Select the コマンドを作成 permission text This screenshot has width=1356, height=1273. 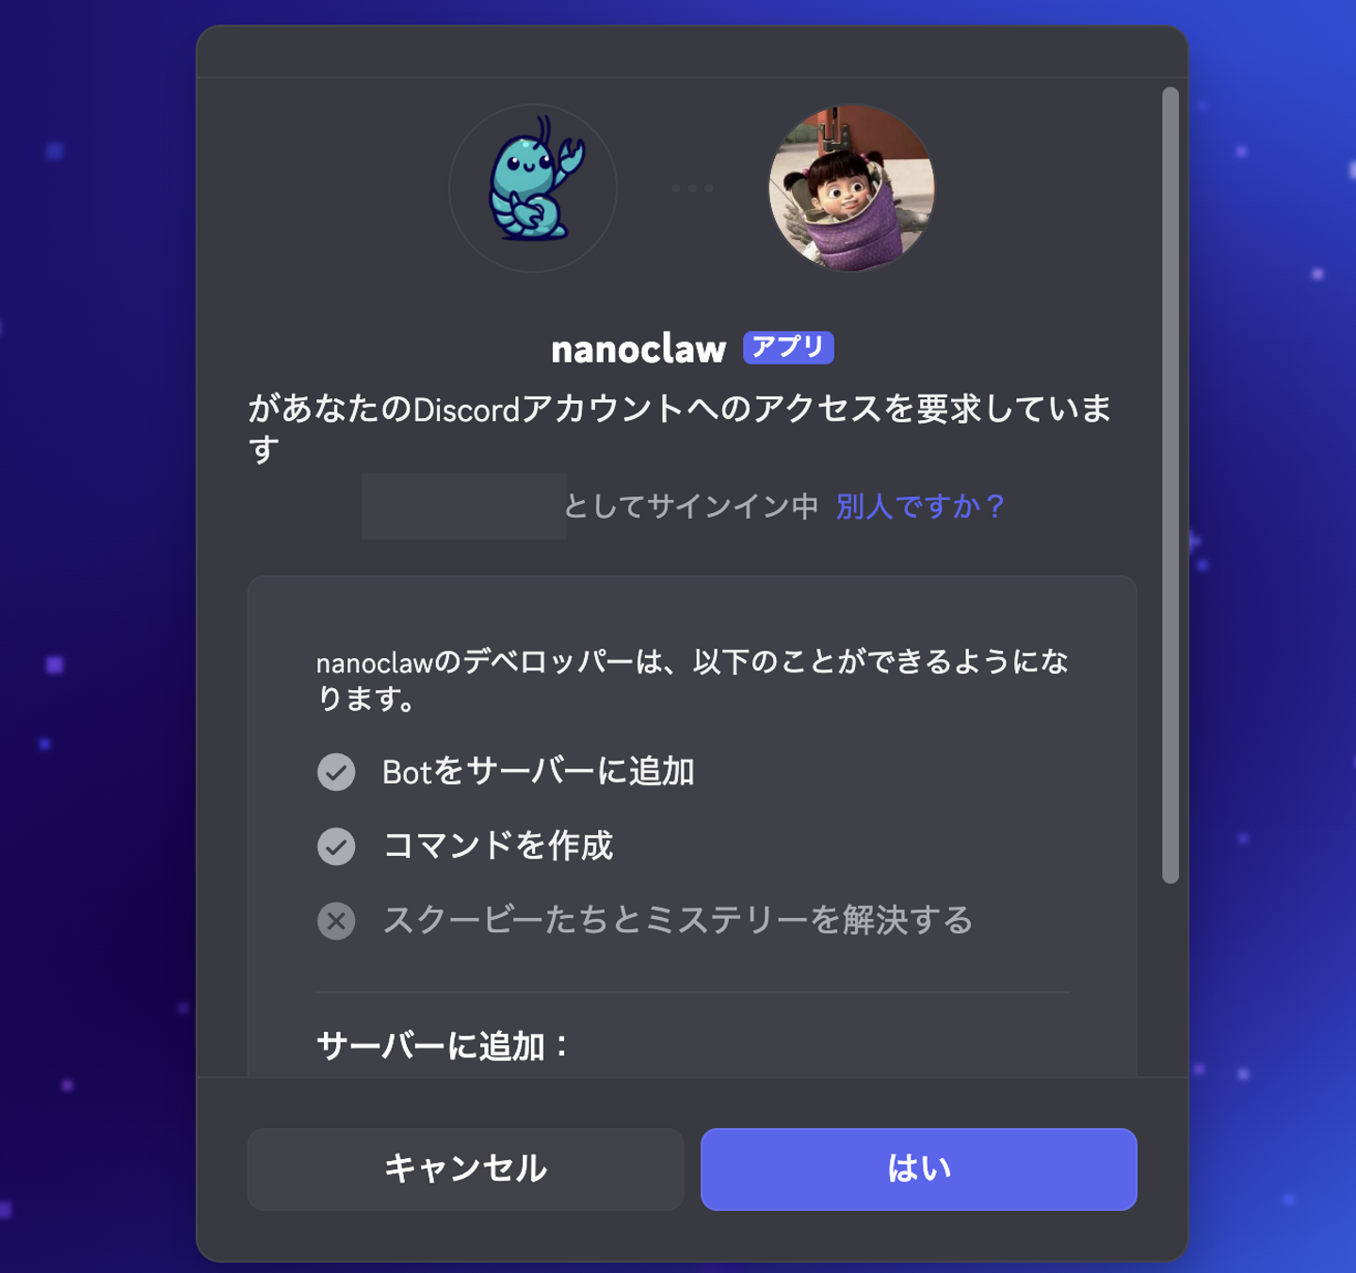498,846
